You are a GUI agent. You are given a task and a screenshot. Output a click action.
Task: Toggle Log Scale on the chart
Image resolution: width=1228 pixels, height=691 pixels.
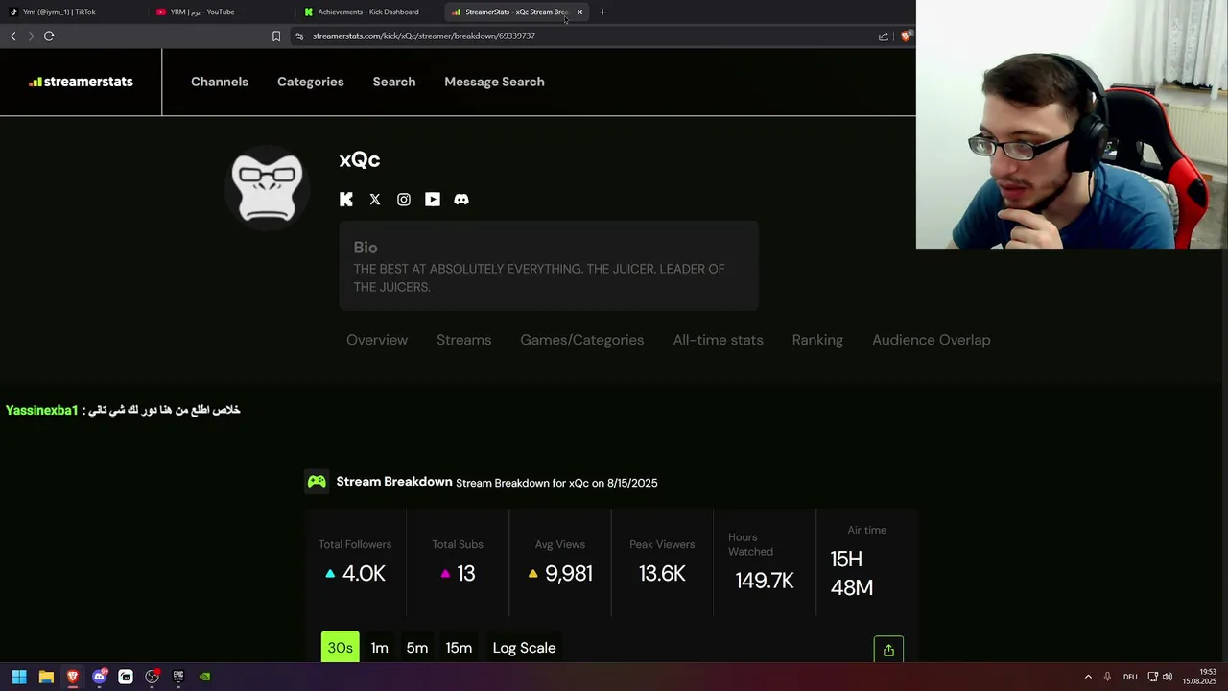[x=524, y=648]
